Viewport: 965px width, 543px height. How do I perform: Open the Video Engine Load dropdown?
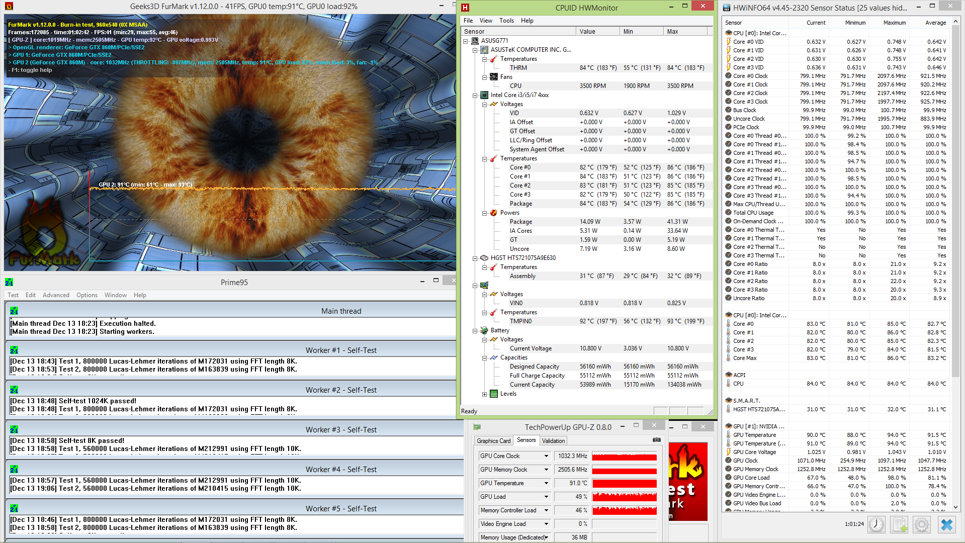(x=546, y=524)
